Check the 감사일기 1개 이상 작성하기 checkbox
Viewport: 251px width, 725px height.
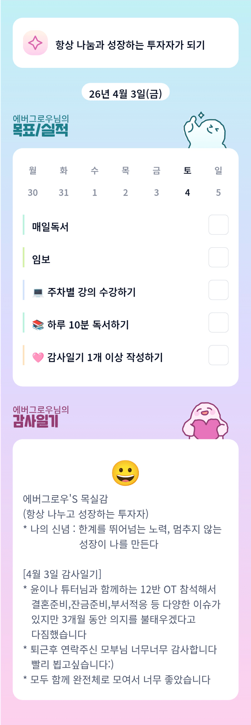click(218, 355)
